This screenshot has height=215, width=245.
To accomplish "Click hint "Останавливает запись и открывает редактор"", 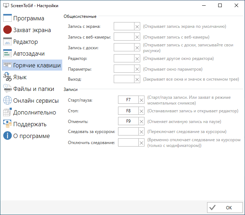I will tap(193, 111).
